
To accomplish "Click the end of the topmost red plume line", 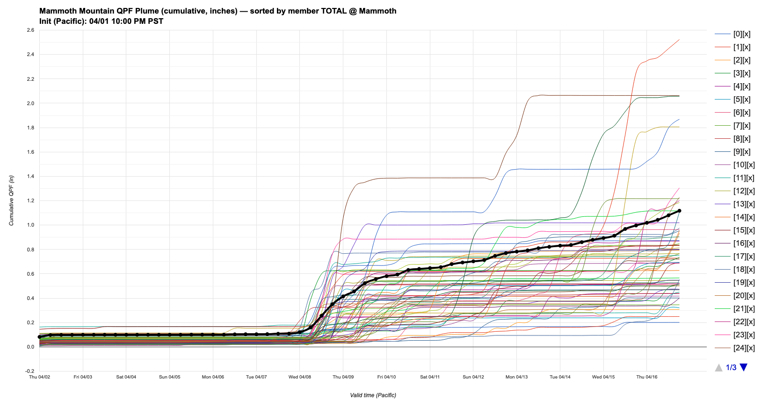I will (679, 40).
